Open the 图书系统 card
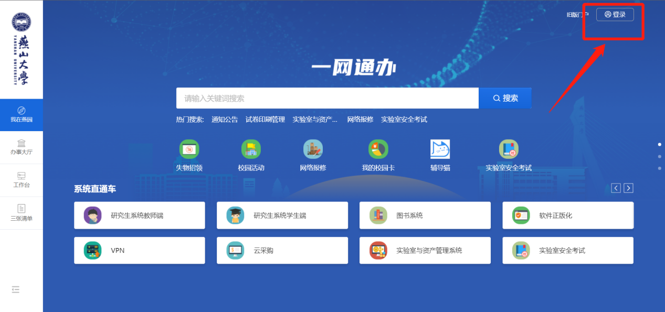Viewport: 665px width, 312px height. (425, 216)
